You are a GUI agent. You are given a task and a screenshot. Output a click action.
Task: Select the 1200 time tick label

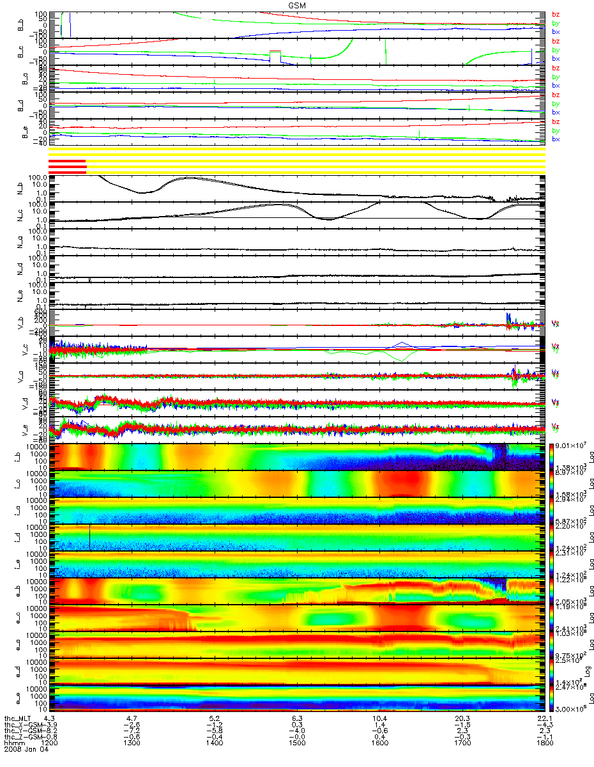pyautogui.click(x=50, y=743)
